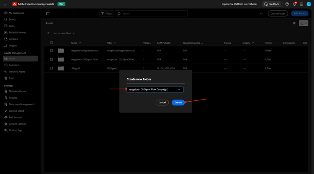Click the sort order direction icon

coord(49,33)
